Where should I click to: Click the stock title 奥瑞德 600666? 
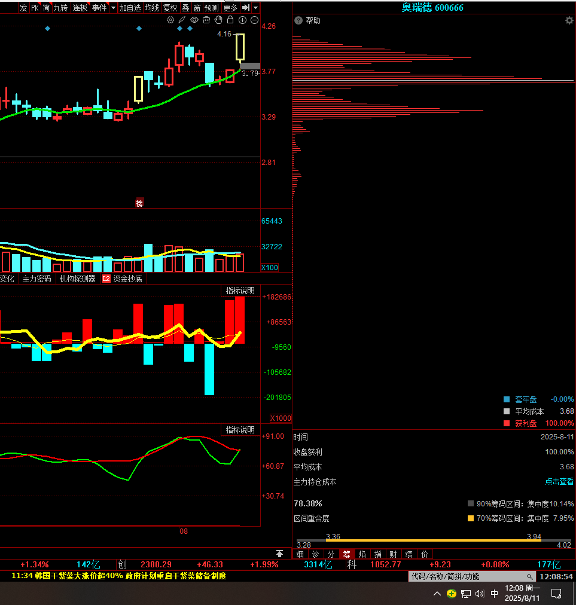[432, 8]
